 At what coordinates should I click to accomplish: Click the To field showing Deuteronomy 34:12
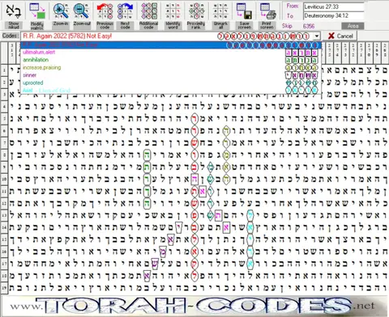(334, 15)
